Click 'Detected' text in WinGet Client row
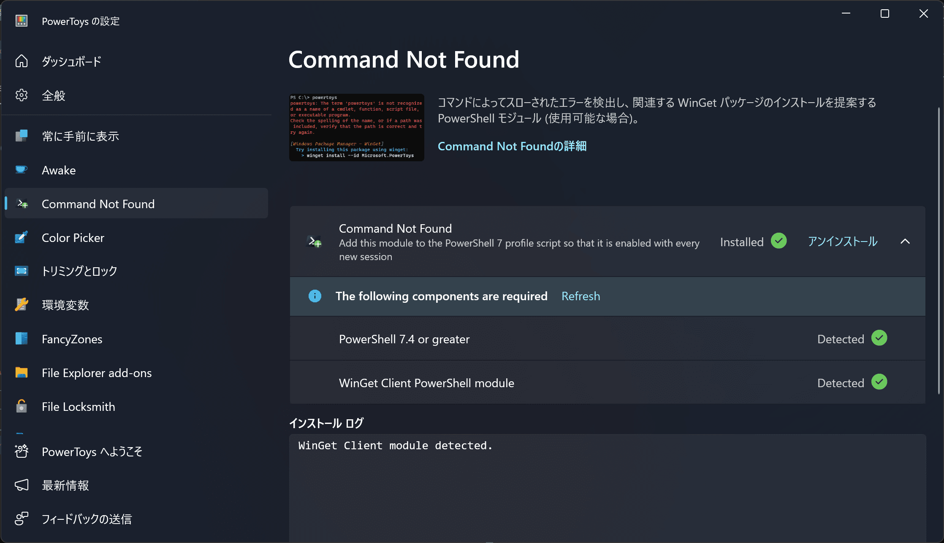944x543 pixels. [x=841, y=383]
